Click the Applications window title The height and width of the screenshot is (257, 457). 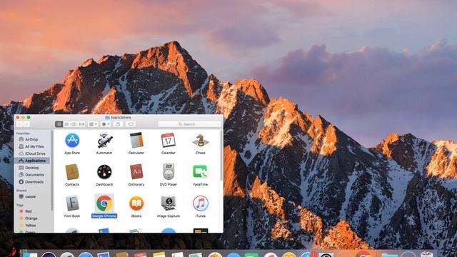coord(121,117)
